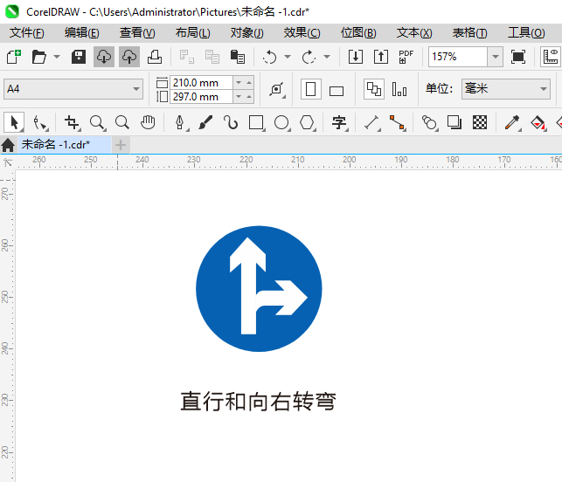Viewport: 562px width, 482px height.
Task: Expand the Open recent files arrow
Action: [57, 57]
